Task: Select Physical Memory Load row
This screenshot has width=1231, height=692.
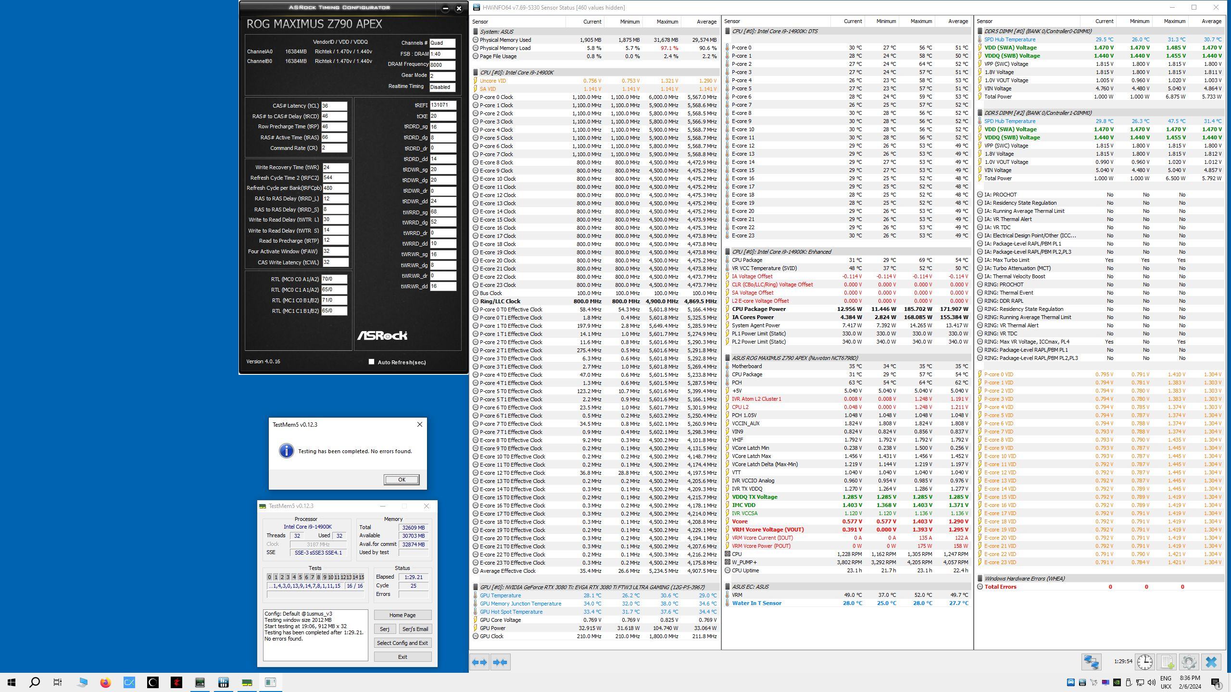Action: (595, 48)
